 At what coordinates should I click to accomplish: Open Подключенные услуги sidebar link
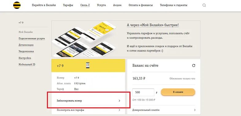(32, 39)
